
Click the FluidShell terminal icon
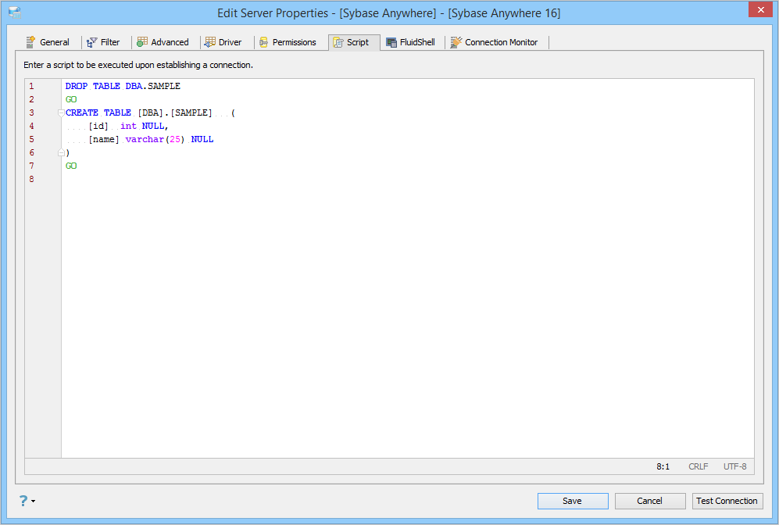coord(391,43)
